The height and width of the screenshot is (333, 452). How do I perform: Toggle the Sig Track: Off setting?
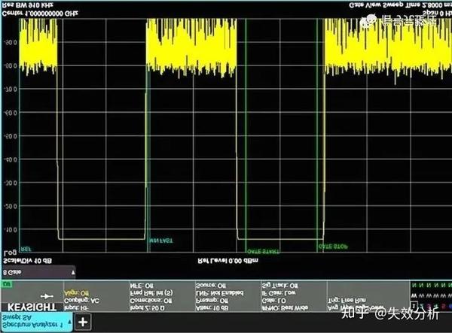279,286
